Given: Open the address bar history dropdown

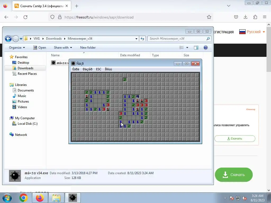Looking at the screenshot, I should [136, 39].
